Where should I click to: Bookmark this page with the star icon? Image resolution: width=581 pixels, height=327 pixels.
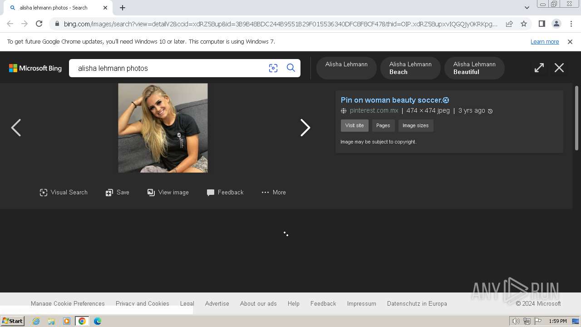pos(524,24)
